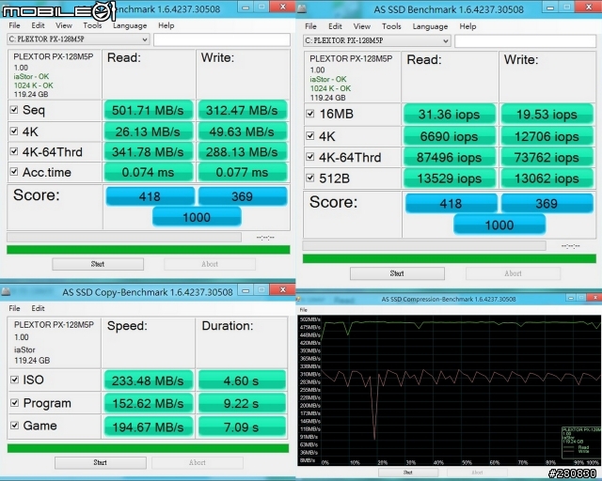The height and width of the screenshot is (481, 602).
Task: Close the top-left AS SSD Benchmark window
Action: 282,7
